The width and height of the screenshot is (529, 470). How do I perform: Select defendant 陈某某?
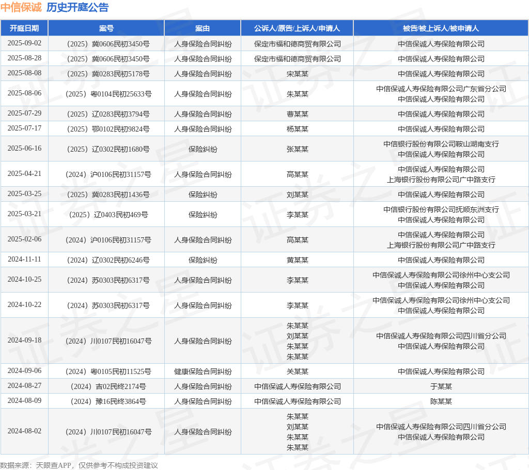(441, 401)
